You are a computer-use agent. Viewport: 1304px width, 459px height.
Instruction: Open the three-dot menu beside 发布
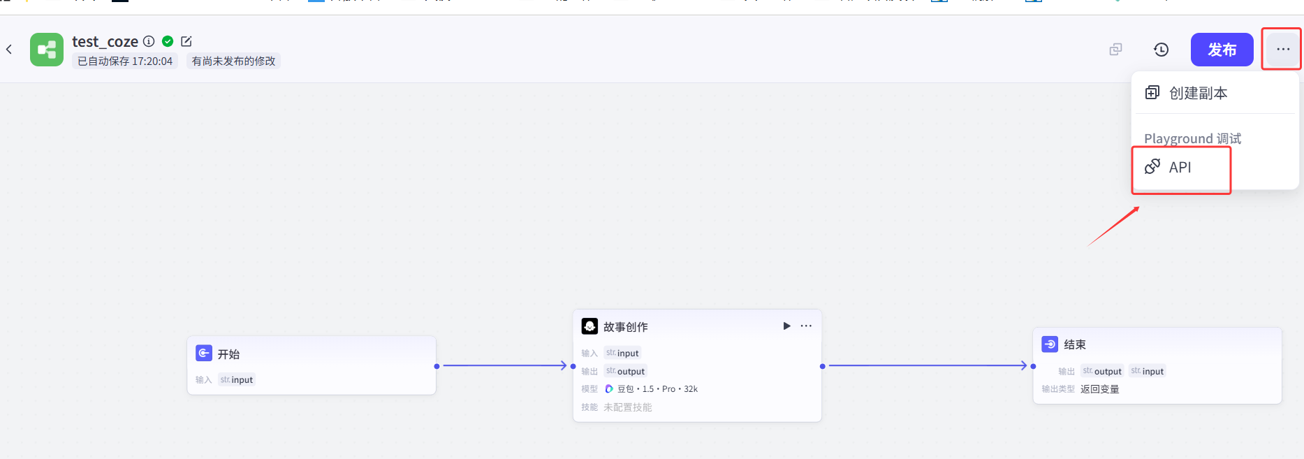point(1282,50)
